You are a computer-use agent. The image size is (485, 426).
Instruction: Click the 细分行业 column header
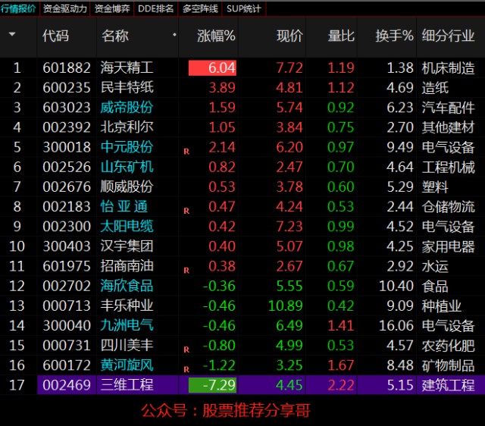[449, 36]
